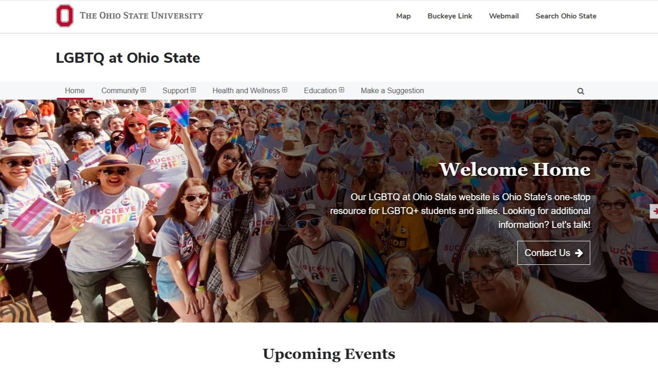Click the Contact Us button

(554, 253)
